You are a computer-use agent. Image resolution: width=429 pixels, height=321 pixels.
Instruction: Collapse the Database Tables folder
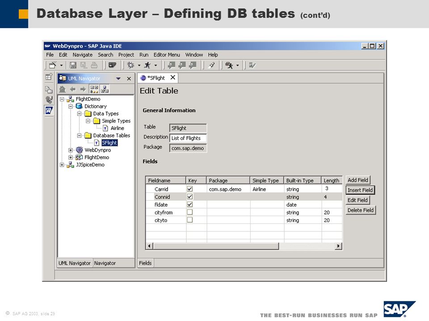pos(80,136)
